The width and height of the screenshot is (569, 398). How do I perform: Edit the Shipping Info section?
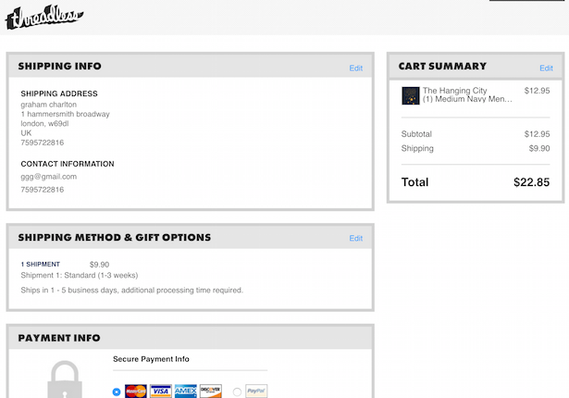click(x=356, y=68)
